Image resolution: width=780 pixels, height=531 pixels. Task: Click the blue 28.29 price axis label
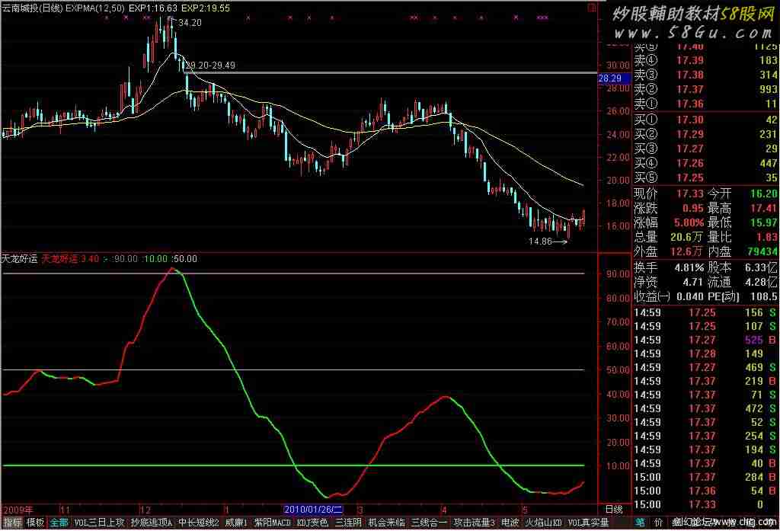tap(610, 78)
